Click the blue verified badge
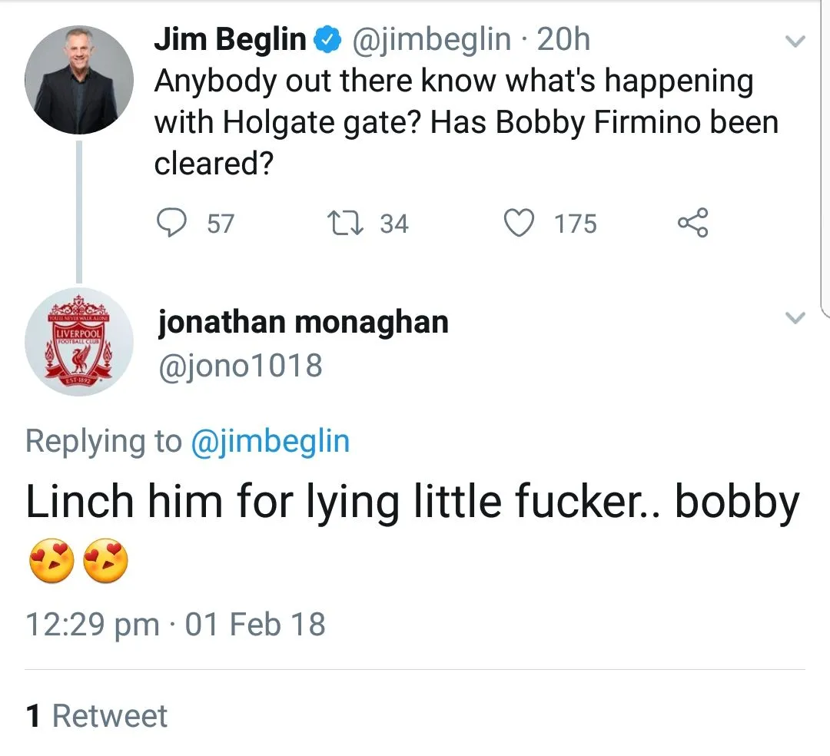This screenshot has height=756, width=830. pyautogui.click(x=328, y=40)
